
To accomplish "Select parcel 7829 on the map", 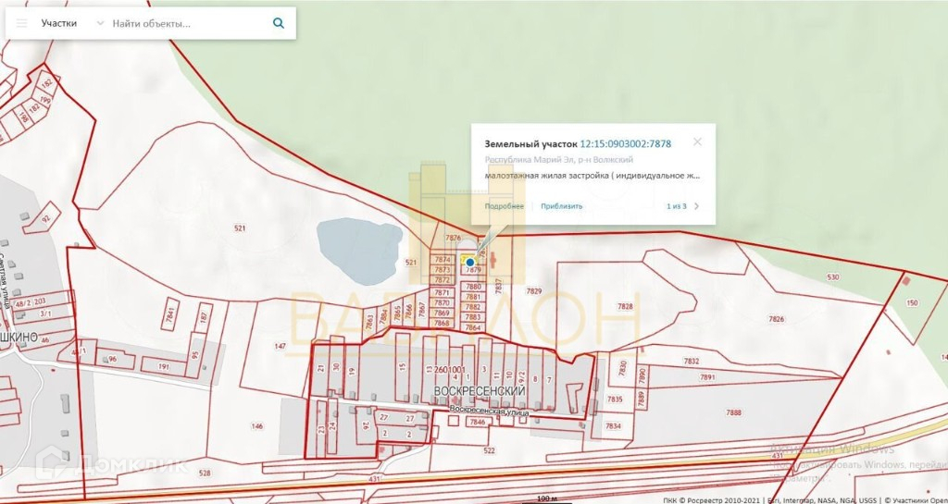I will [x=534, y=292].
